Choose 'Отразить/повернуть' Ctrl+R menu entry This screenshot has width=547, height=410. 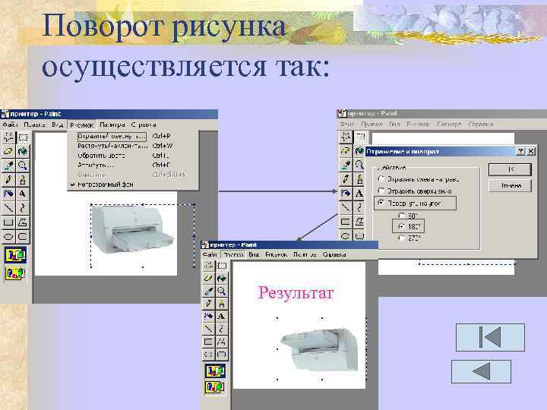[x=133, y=137]
